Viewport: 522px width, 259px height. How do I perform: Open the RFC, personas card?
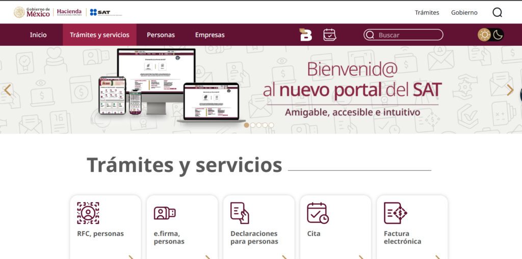(106, 227)
